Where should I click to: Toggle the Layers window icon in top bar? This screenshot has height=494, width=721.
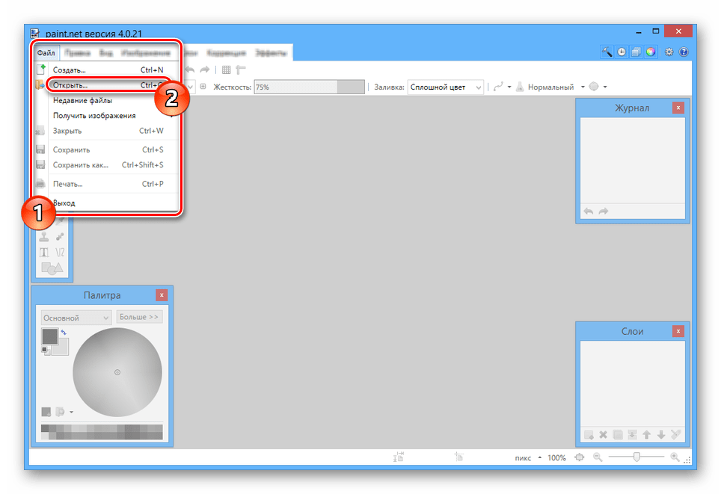[x=635, y=52]
